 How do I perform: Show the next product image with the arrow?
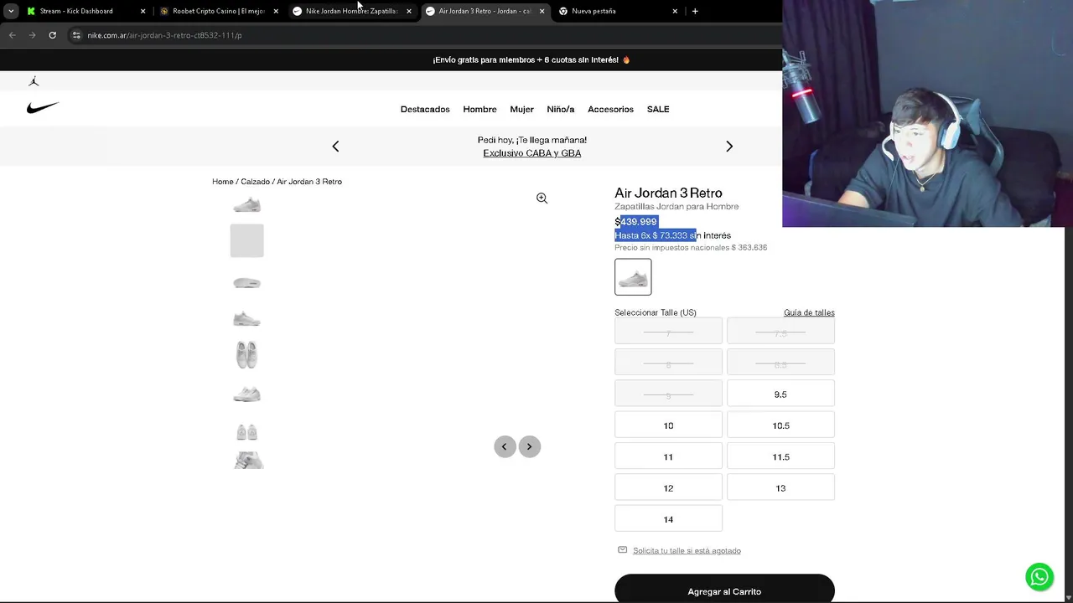pyautogui.click(x=530, y=446)
